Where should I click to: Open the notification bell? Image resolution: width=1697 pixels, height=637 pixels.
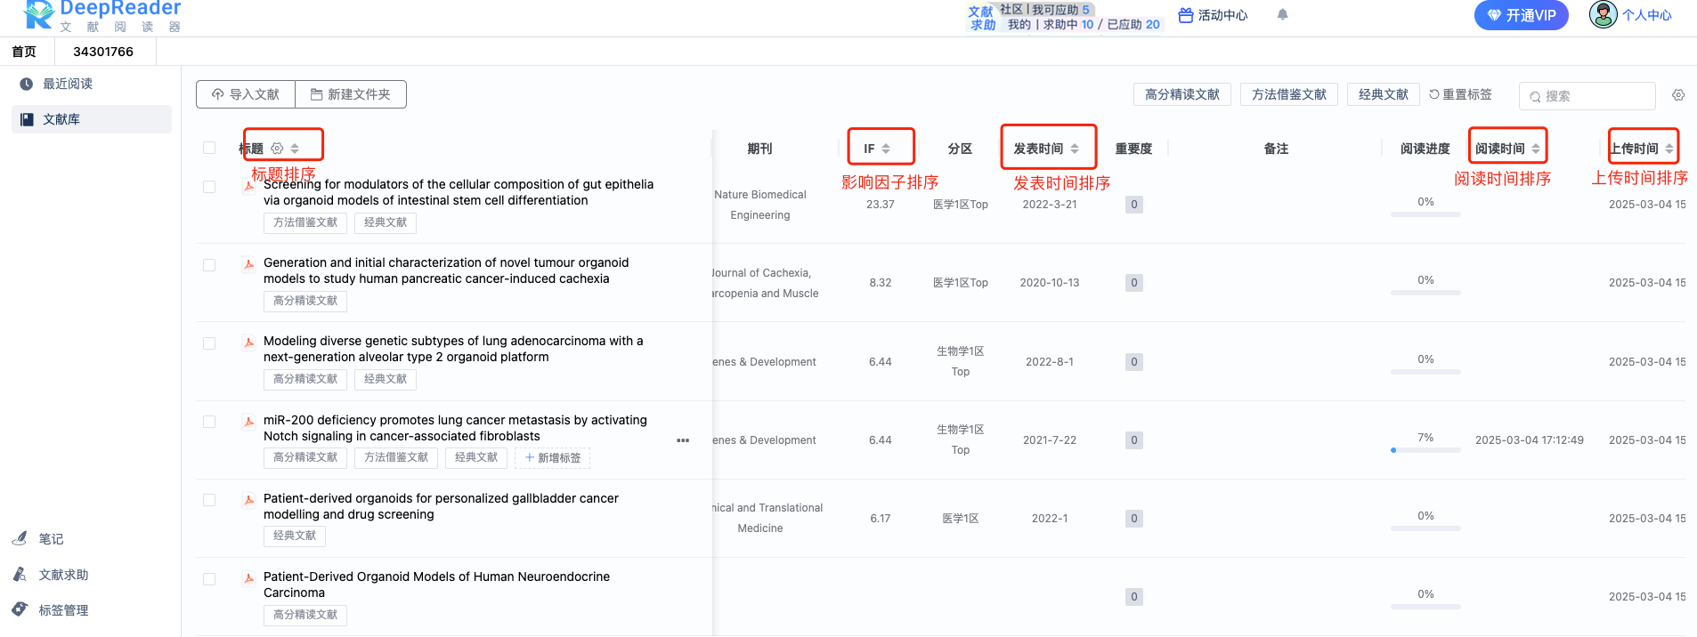click(x=1282, y=14)
